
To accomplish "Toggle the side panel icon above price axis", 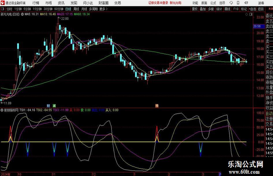I will [x=251, y=14].
